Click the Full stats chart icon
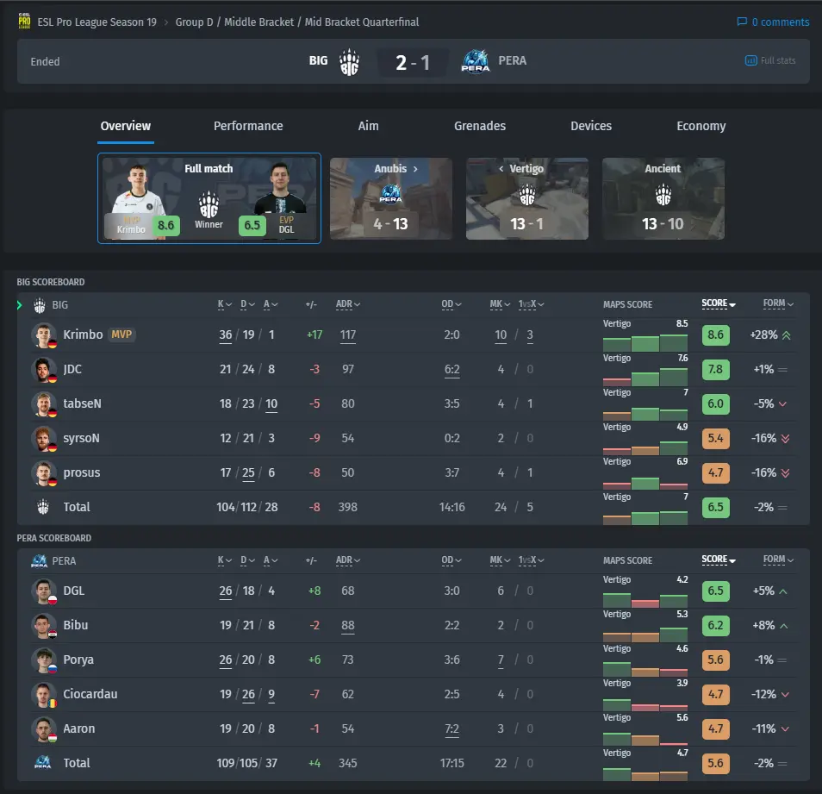822x794 pixels. pos(750,60)
